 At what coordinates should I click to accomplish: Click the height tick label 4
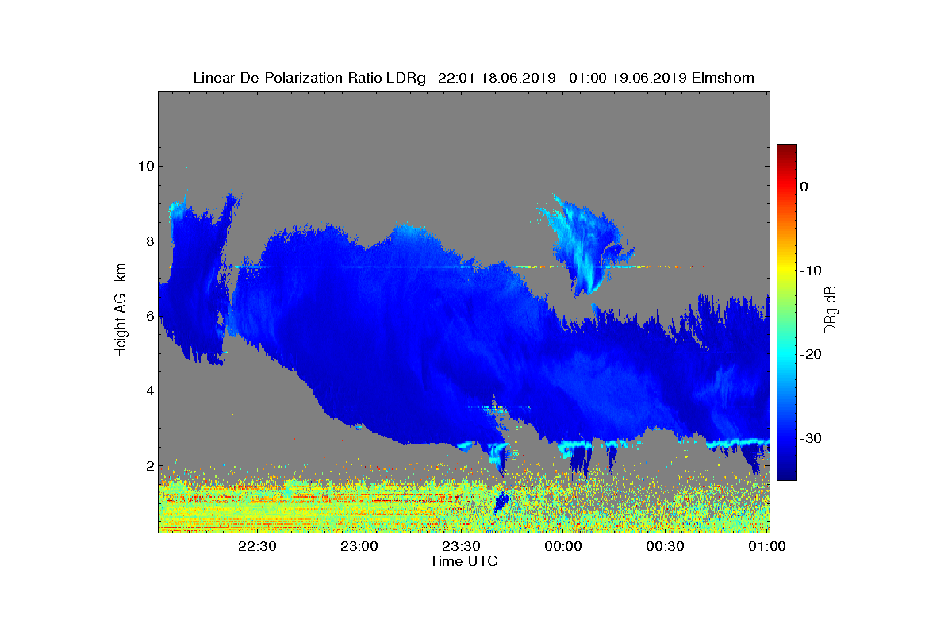[148, 391]
